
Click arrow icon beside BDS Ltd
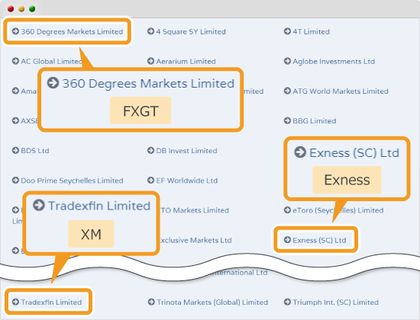15,150
